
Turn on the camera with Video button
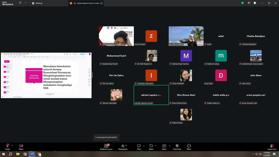coord(21,147)
